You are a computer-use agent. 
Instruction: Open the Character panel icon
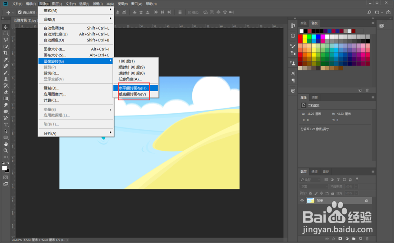[x=293, y=74]
